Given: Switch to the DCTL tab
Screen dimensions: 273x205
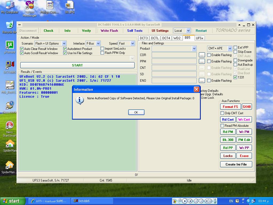Looking at the screenshot, I should [155, 38].
